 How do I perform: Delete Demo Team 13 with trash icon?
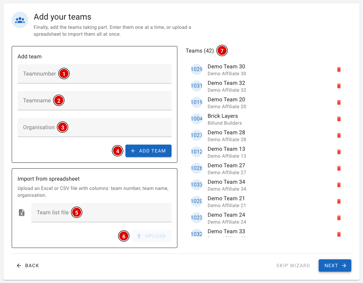(339, 152)
